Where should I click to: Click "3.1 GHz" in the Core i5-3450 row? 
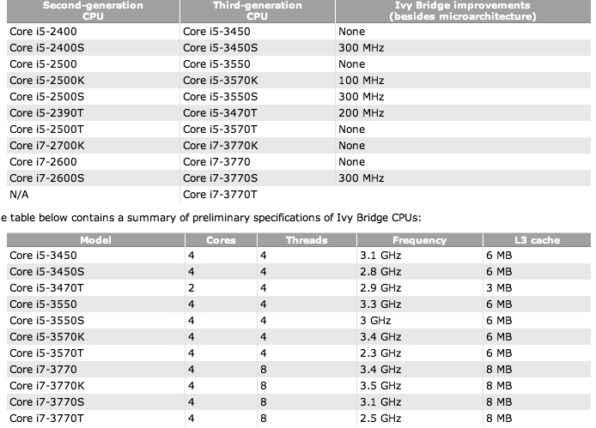point(380,256)
